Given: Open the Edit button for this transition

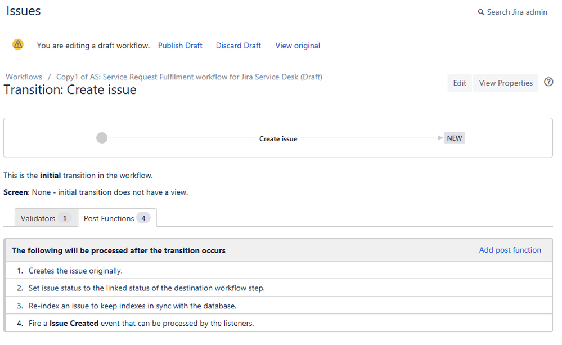Looking at the screenshot, I should tap(459, 82).
